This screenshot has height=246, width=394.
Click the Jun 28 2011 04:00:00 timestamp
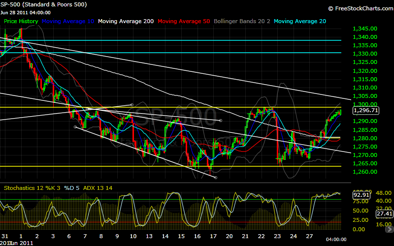coord(26,13)
